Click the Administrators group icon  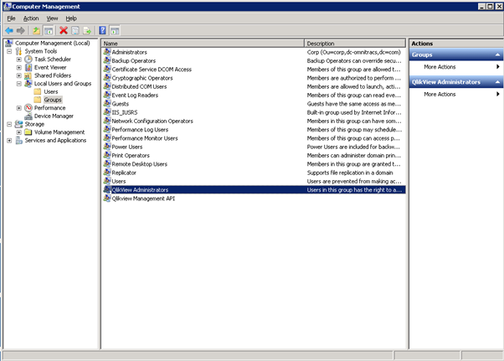[x=107, y=52]
